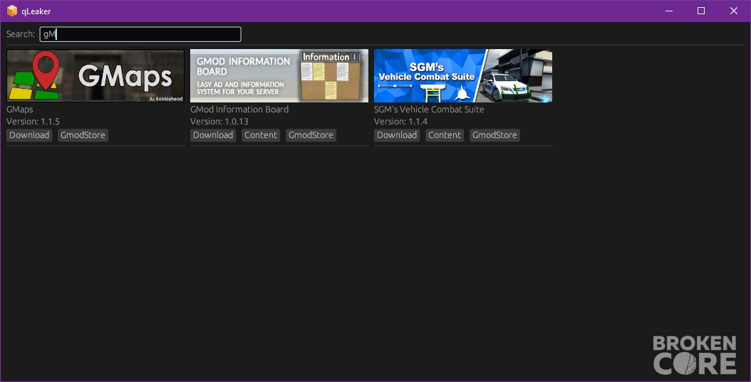Minimize the qLeaker window
The image size is (751, 382).
669,11
